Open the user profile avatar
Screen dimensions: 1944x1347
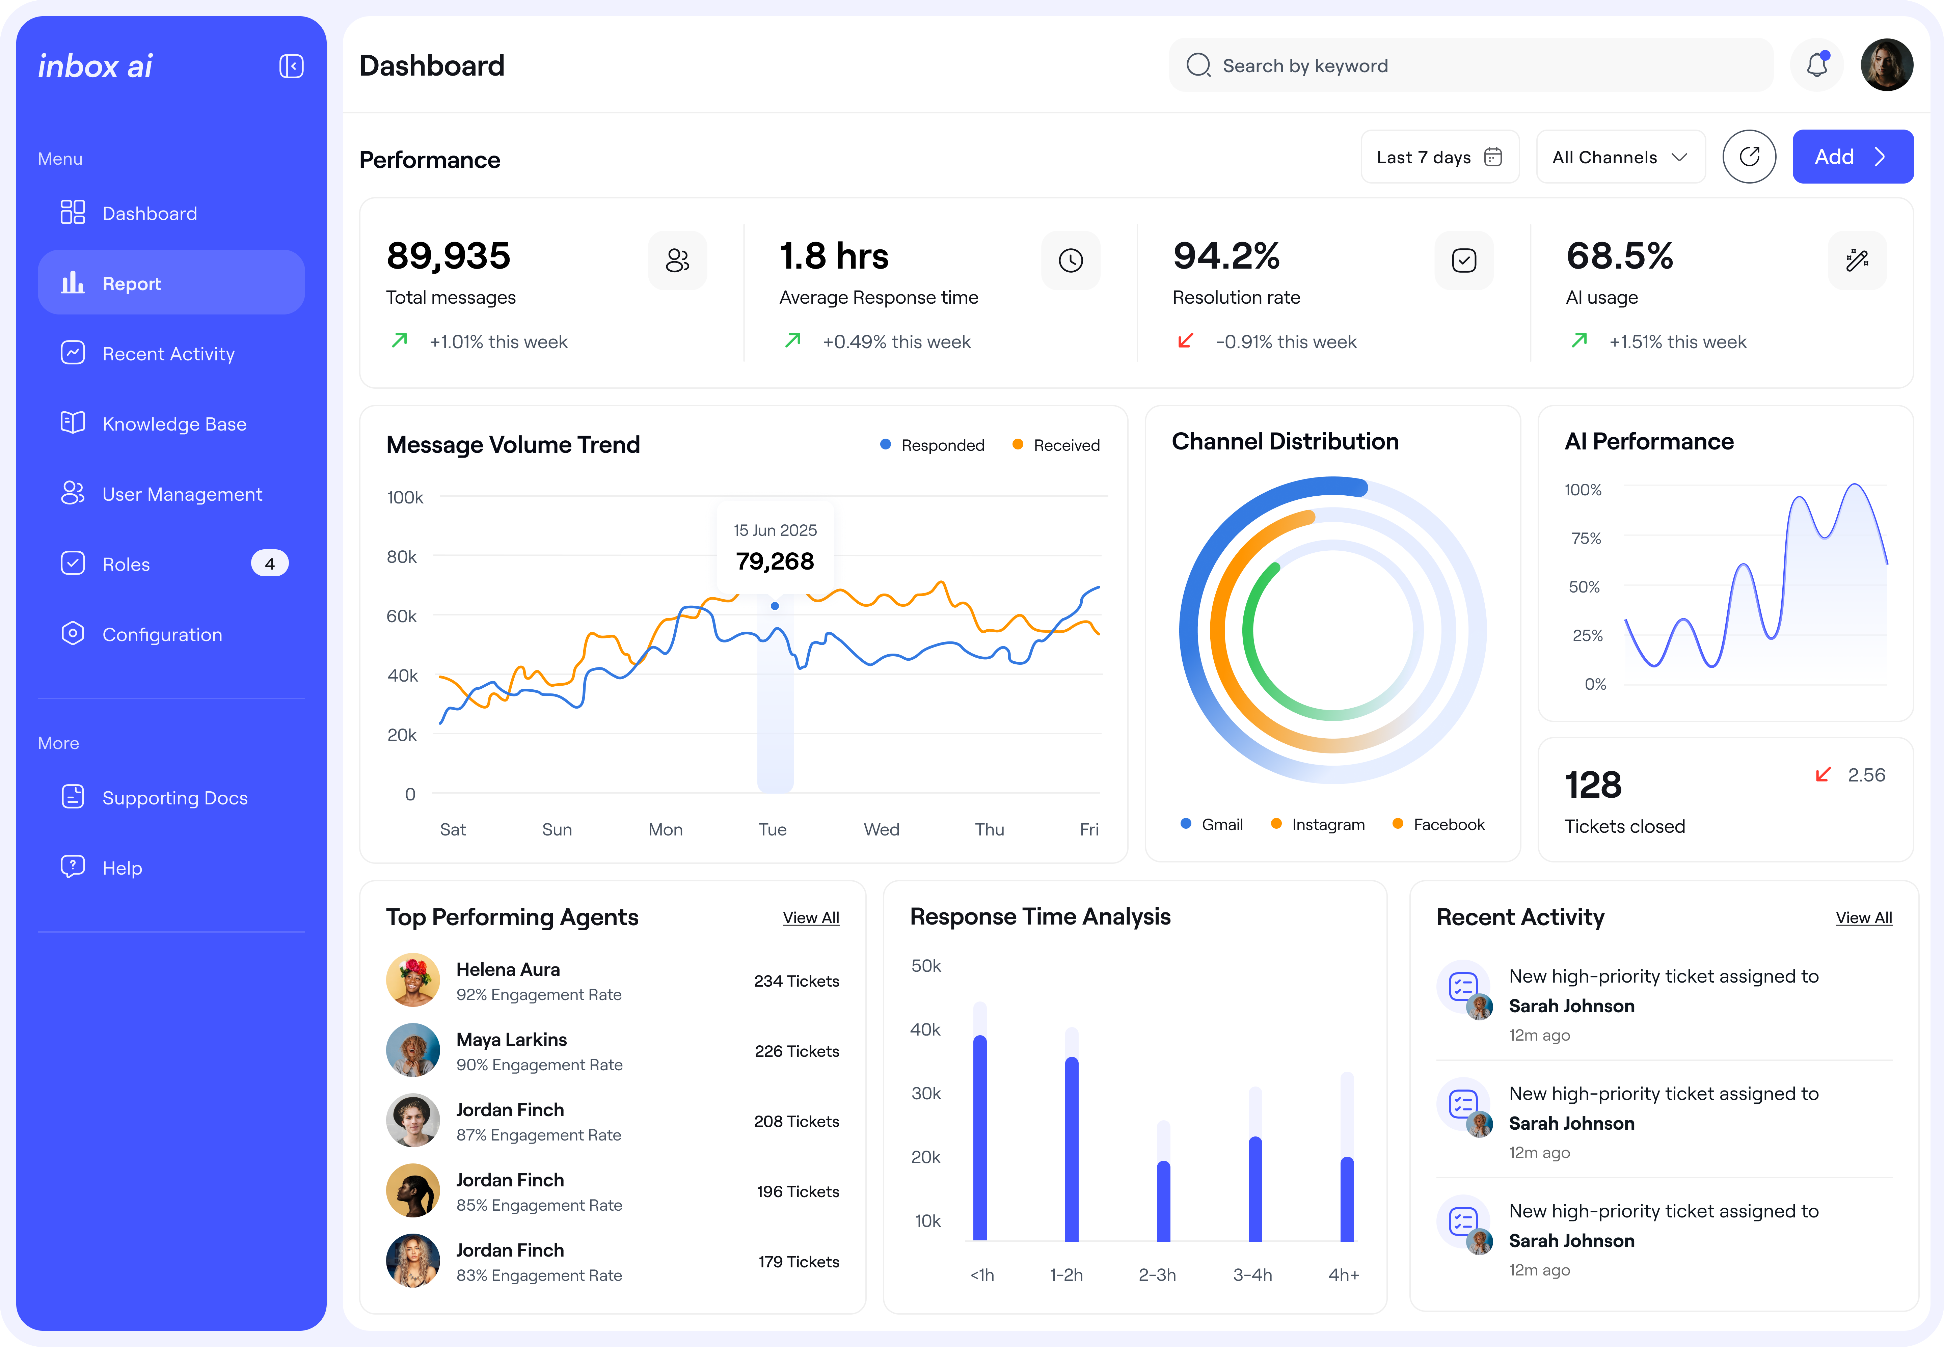pos(1887,65)
